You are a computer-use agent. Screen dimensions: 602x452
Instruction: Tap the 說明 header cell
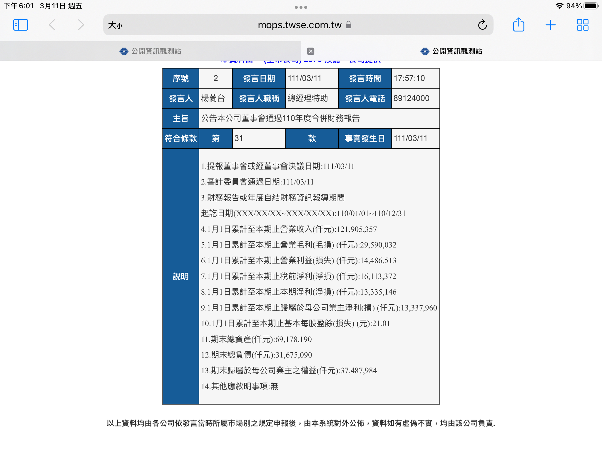[180, 276]
